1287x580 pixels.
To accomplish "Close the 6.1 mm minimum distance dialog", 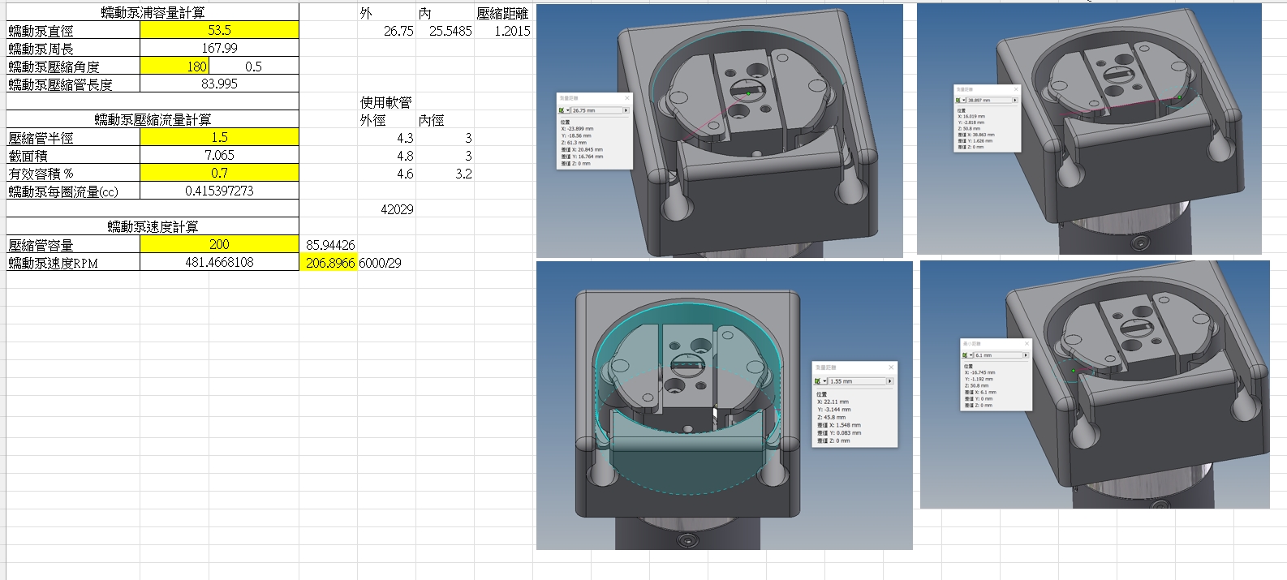I will pyautogui.click(x=1026, y=344).
